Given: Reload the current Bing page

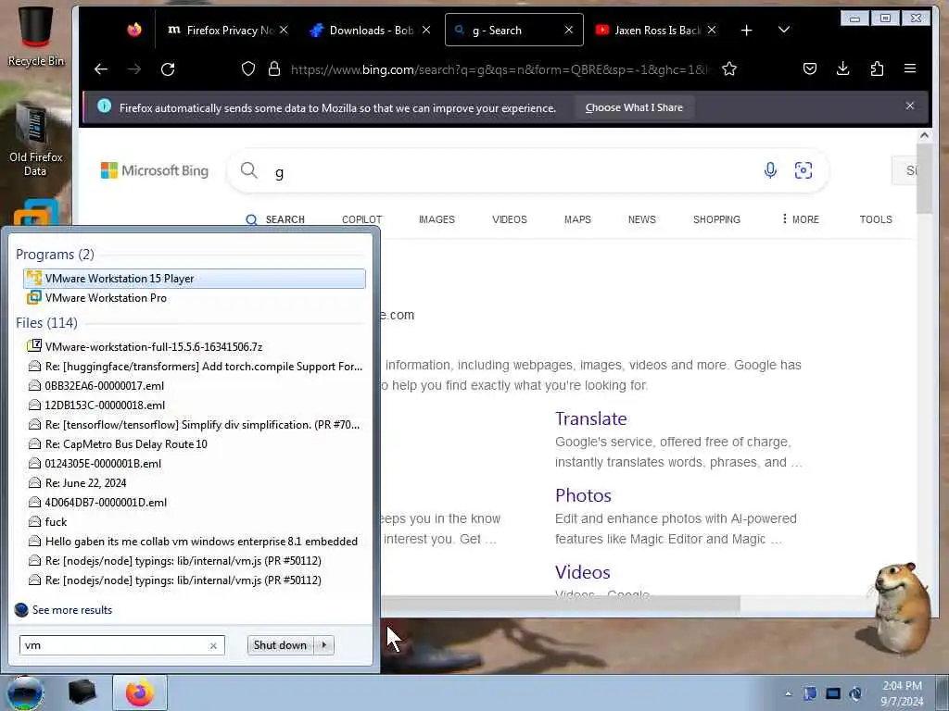Looking at the screenshot, I should pos(169,69).
